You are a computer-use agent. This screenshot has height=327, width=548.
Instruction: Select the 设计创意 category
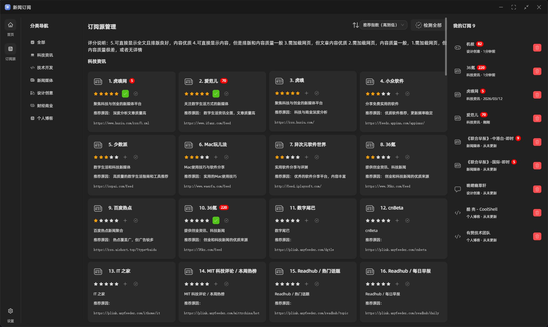(x=45, y=93)
